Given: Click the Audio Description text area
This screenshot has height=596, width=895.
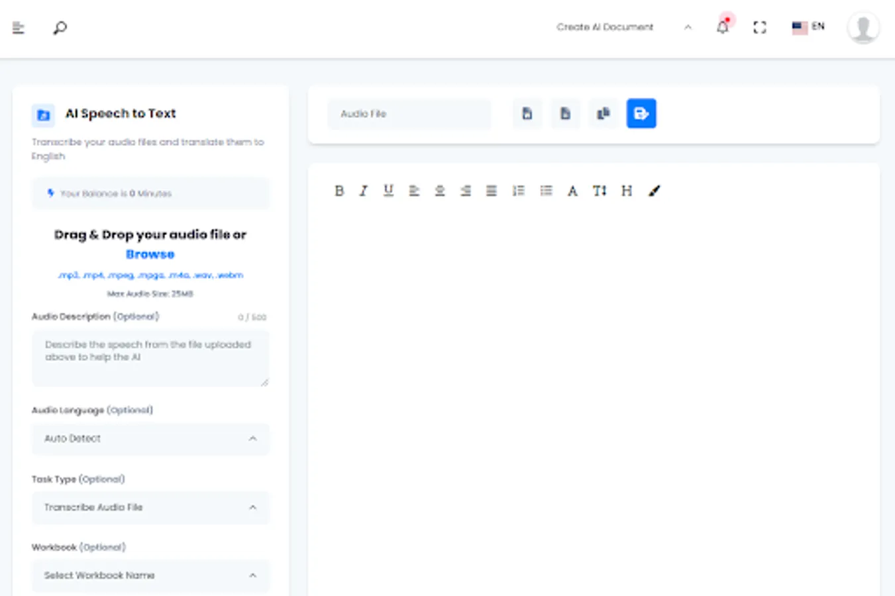Looking at the screenshot, I should pos(150,358).
